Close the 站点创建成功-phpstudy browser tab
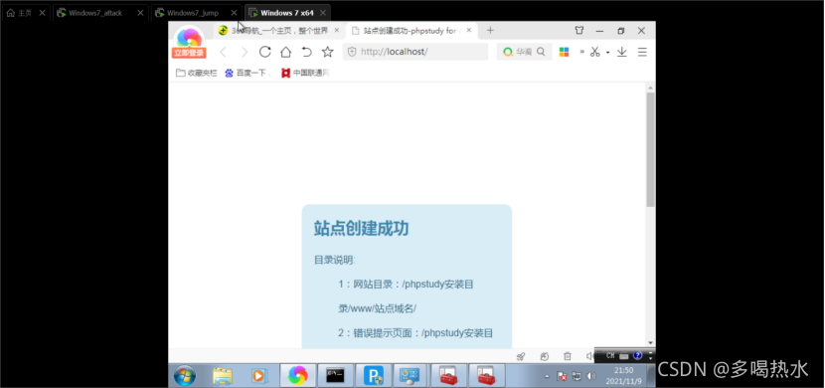The height and width of the screenshot is (388, 825). (x=469, y=31)
